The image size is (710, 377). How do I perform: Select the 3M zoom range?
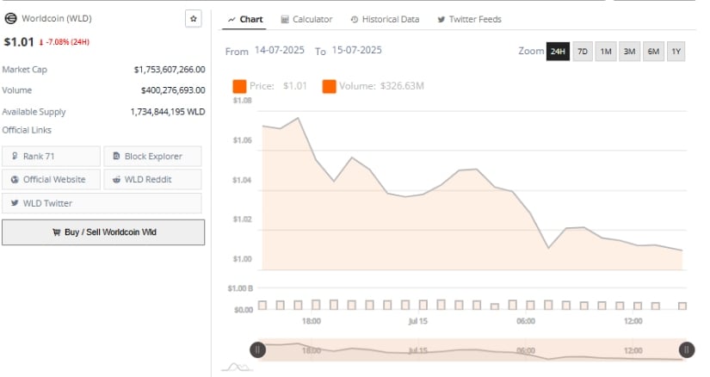pyautogui.click(x=629, y=52)
